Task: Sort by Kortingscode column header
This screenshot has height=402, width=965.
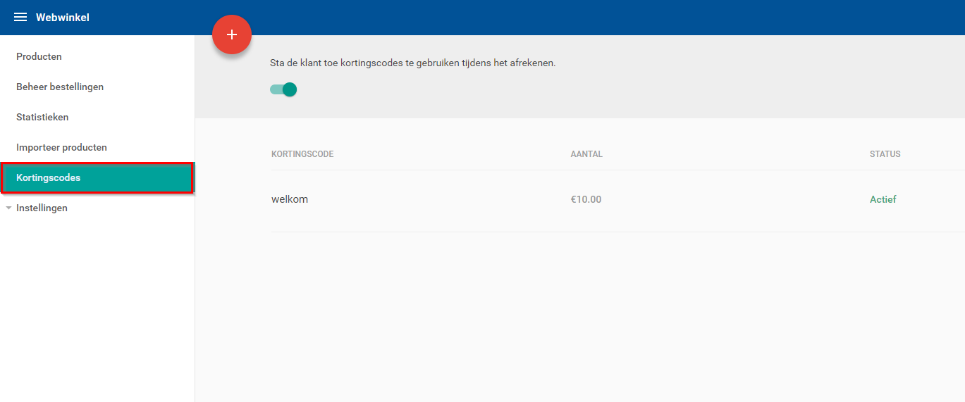Action: coord(302,154)
